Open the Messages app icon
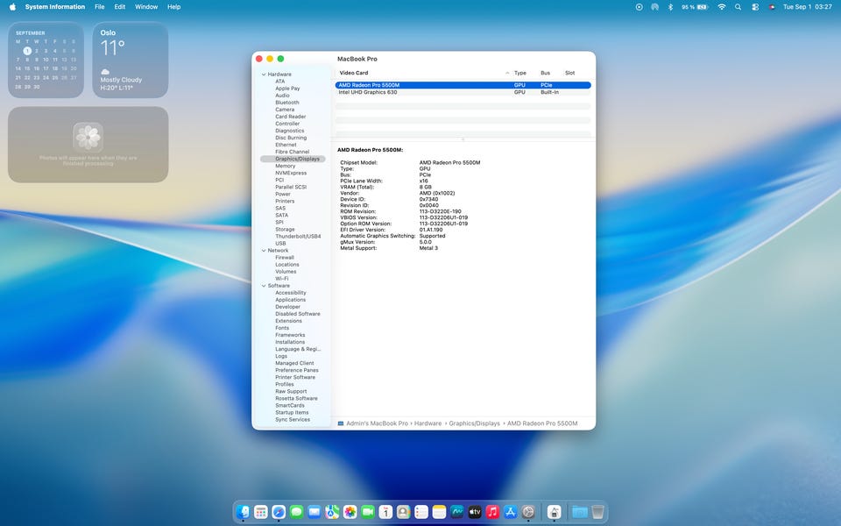 click(x=297, y=511)
